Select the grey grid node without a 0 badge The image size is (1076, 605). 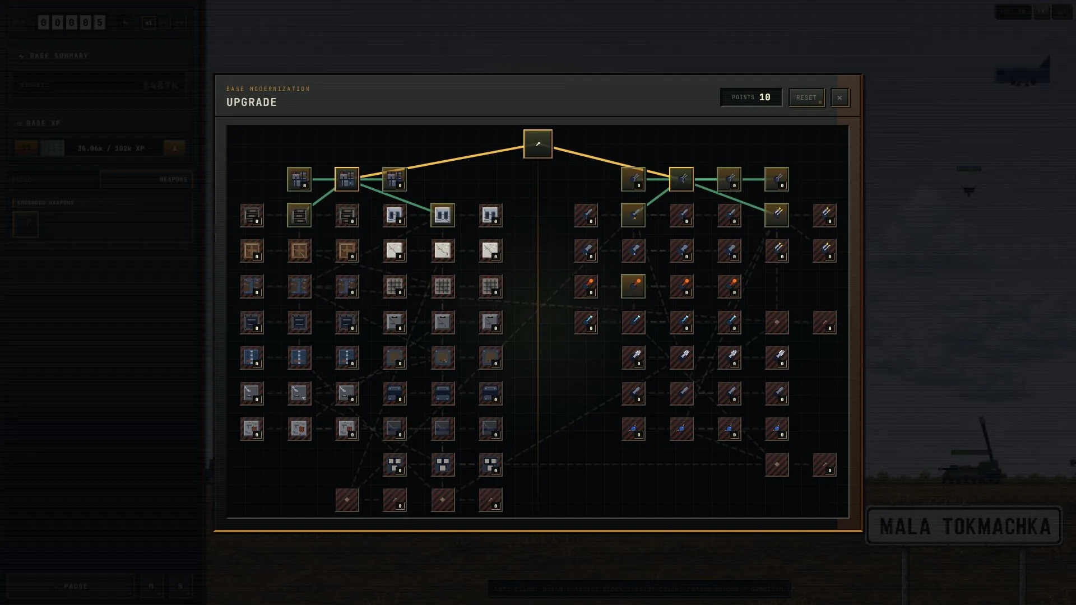(443, 286)
